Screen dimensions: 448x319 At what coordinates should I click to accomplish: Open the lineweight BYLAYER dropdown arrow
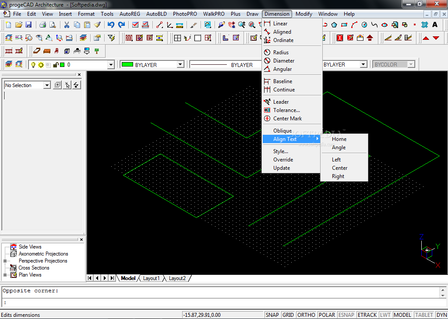363,64
